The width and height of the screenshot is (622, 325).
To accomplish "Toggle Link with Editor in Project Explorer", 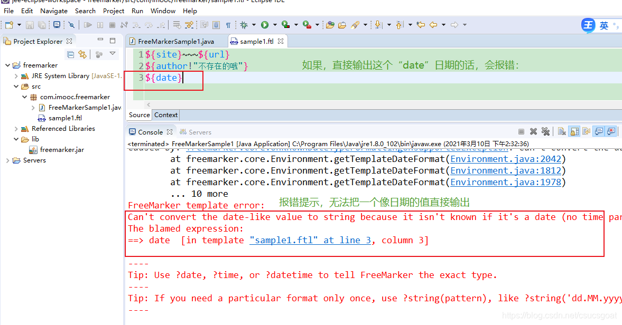I will coord(83,54).
